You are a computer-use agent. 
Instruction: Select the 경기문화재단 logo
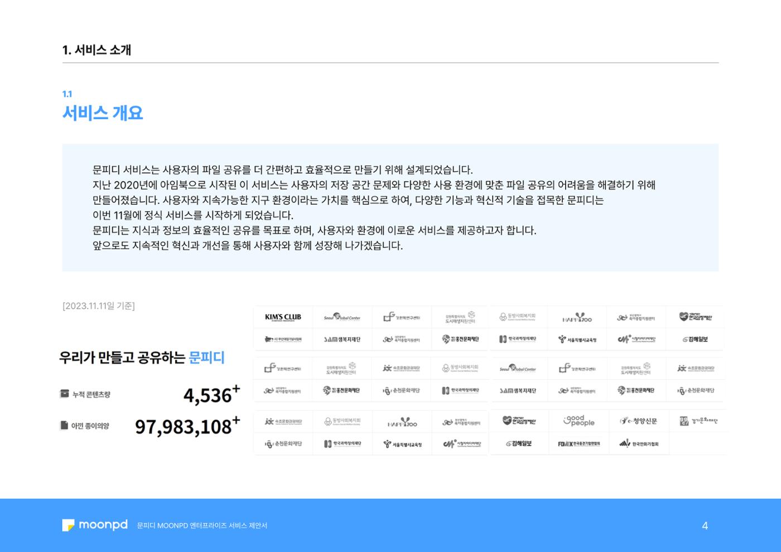698,421
